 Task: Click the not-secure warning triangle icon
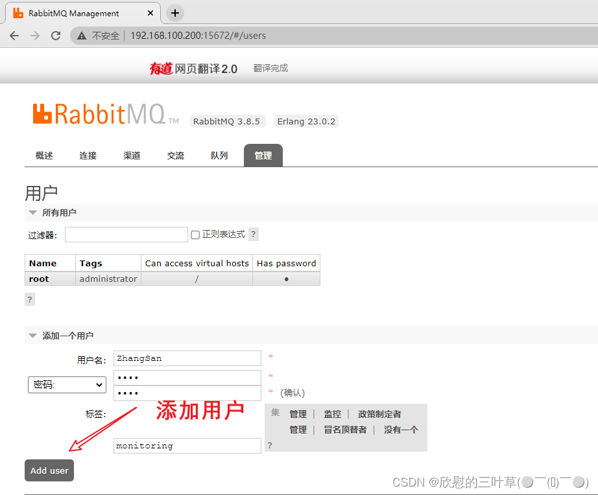click(82, 36)
